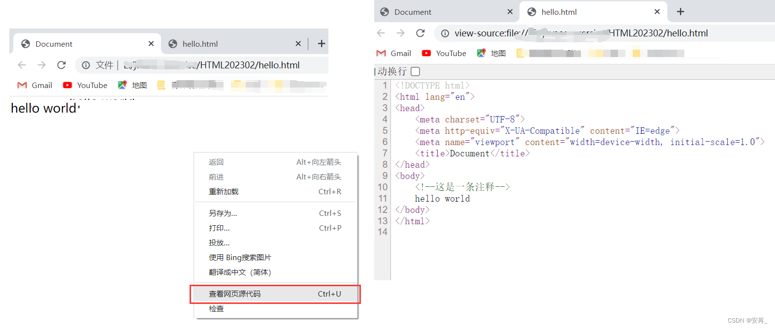Choose 重新加载 in context menu
The width and height of the screenshot is (775, 328).
coord(275,191)
